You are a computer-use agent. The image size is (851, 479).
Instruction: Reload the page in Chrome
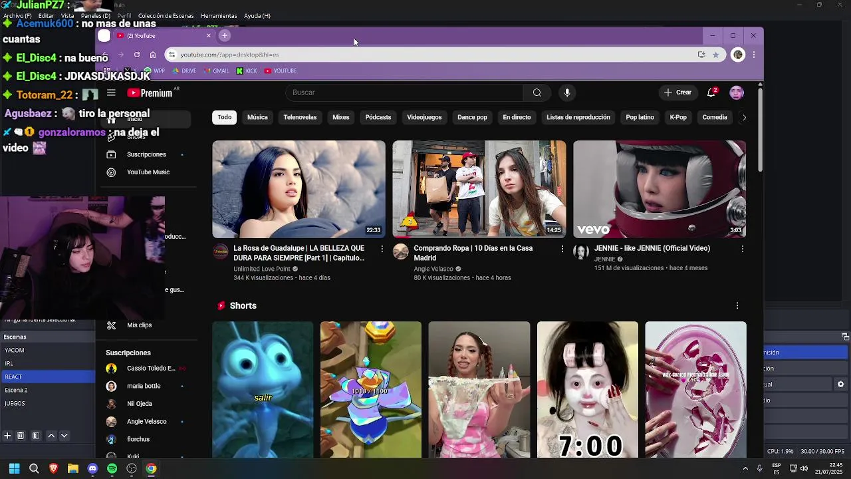coord(137,55)
